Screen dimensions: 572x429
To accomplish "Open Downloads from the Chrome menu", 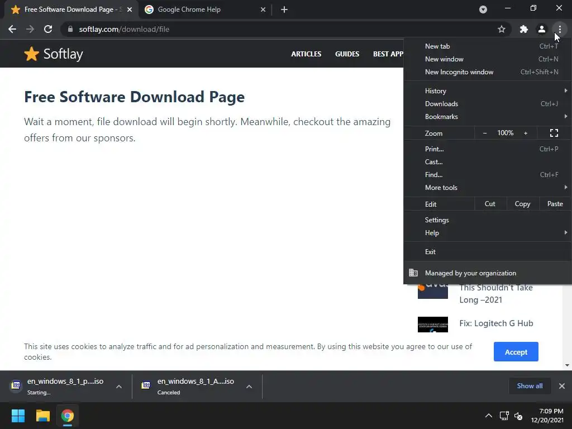I will 487,103.
